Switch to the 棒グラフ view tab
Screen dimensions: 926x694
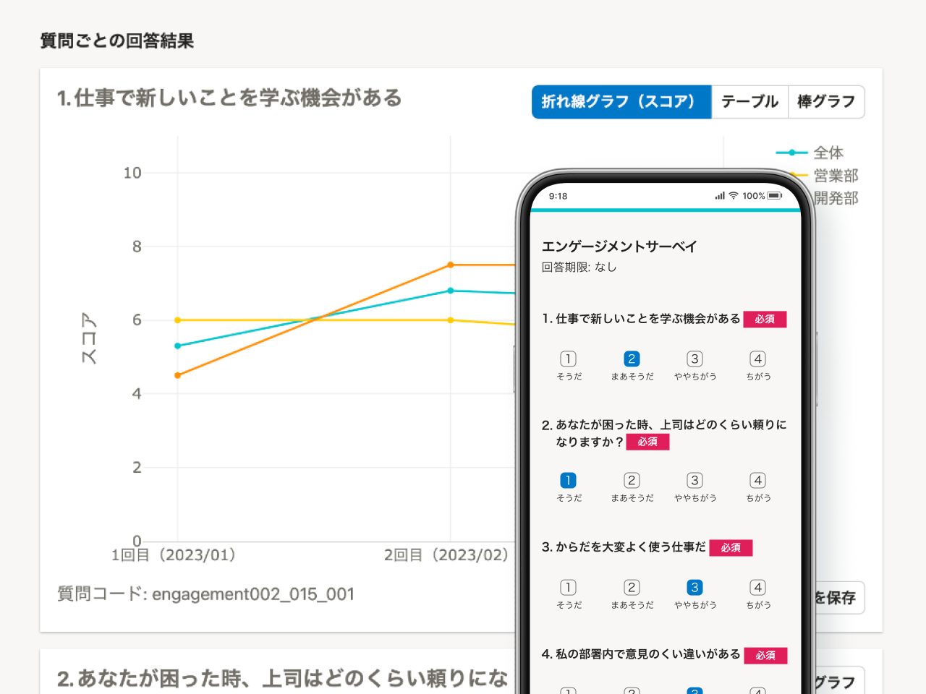[x=826, y=102]
